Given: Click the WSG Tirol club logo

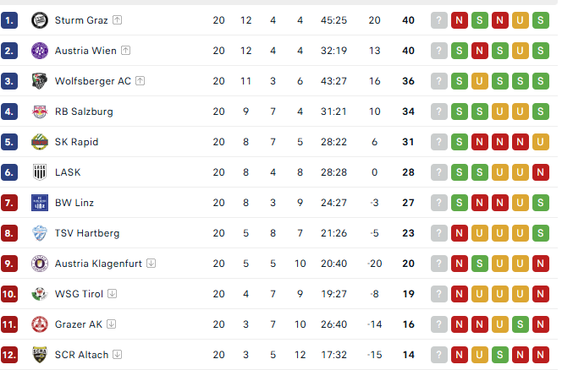Looking at the screenshot, I should tap(39, 294).
